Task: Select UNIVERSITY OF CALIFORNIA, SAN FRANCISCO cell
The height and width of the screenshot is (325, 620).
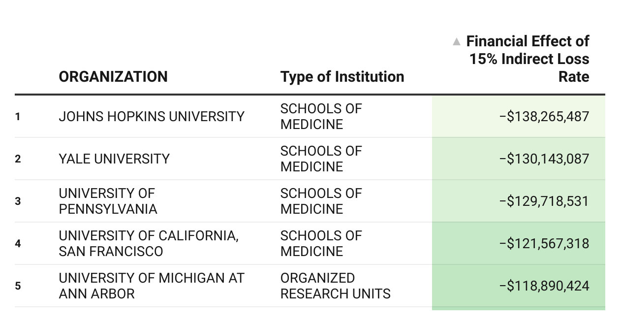Action: click(148, 243)
